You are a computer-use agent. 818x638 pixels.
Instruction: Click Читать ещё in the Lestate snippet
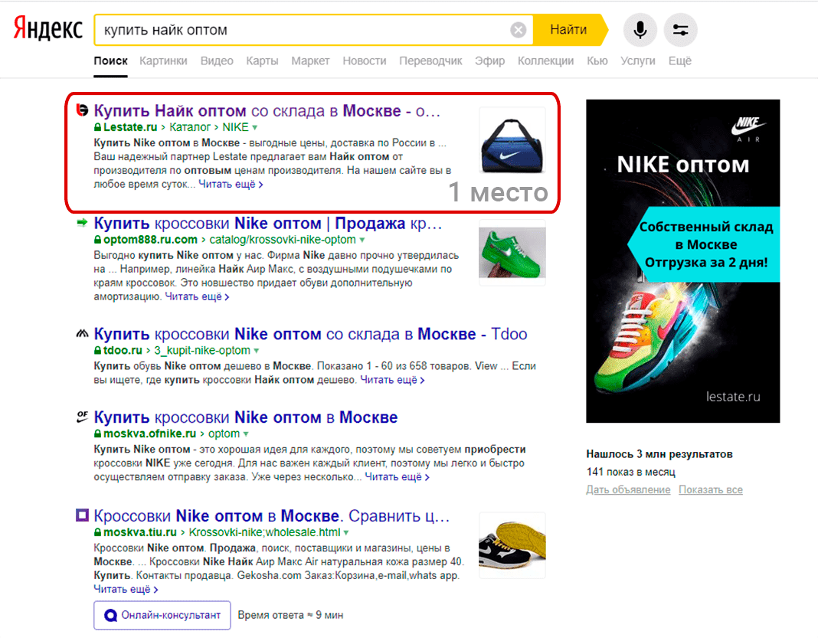pos(231,184)
